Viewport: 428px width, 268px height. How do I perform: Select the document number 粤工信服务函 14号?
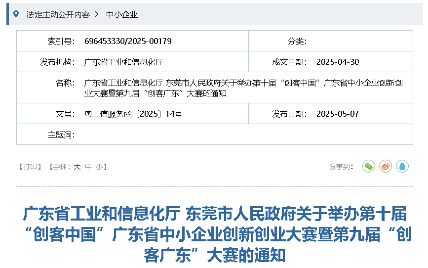point(133,114)
